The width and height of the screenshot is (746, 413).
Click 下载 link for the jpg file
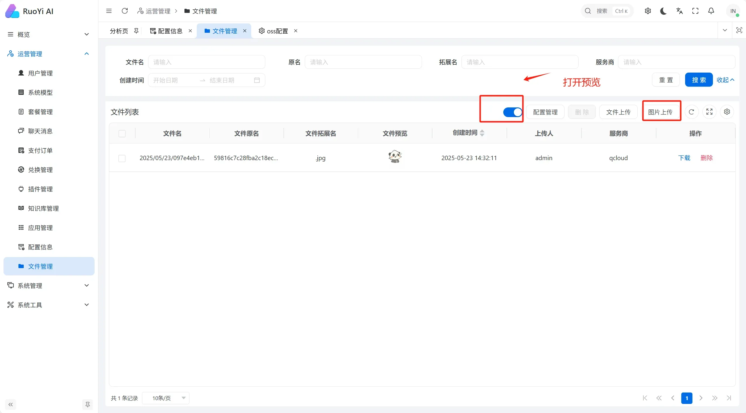(684, 158)
